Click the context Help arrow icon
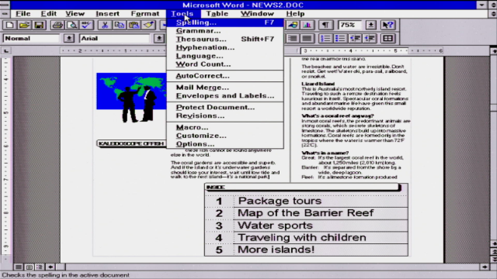 tap(388, 25)
